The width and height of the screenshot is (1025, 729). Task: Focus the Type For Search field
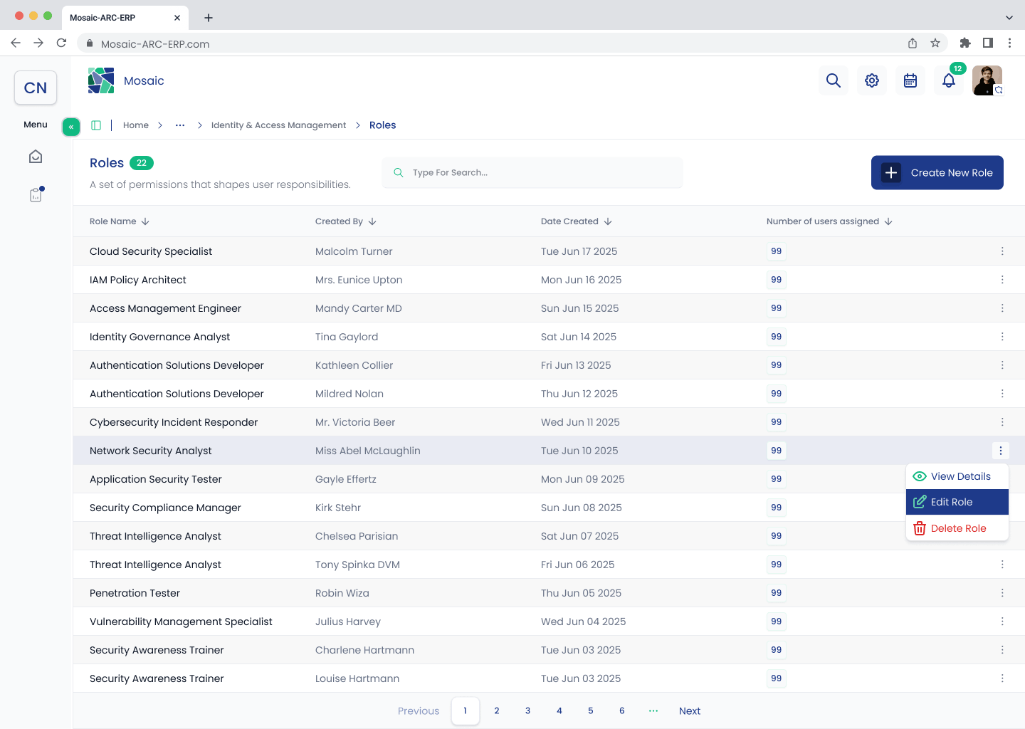(x=532, y=172)
